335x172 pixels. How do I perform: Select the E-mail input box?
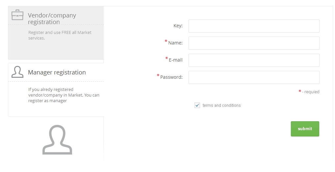pos(254,60)
